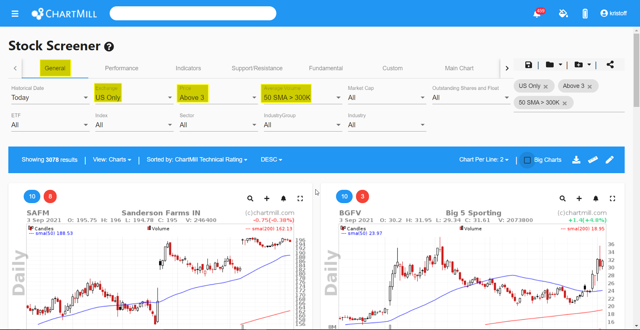
Task: Switch to the Custom tab
Action: pos(392,68)
